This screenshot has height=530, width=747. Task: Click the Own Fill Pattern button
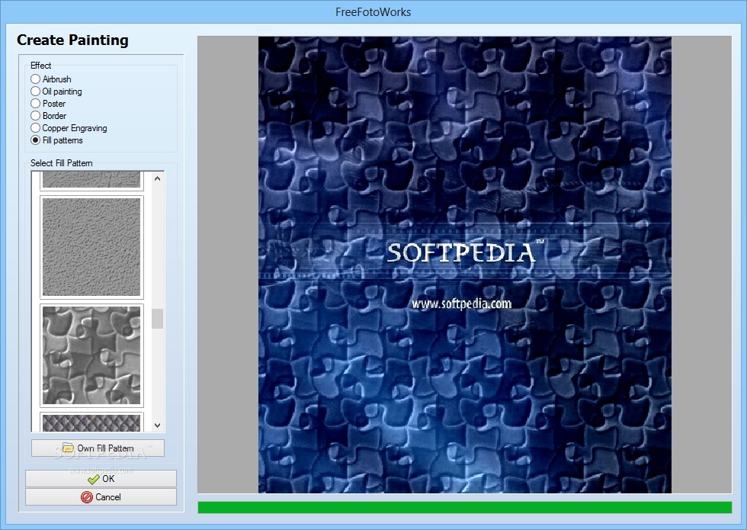98,448
